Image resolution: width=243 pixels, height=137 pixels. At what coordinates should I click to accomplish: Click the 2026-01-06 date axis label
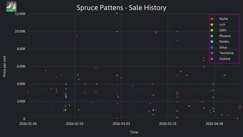click(x=28, y=124)
